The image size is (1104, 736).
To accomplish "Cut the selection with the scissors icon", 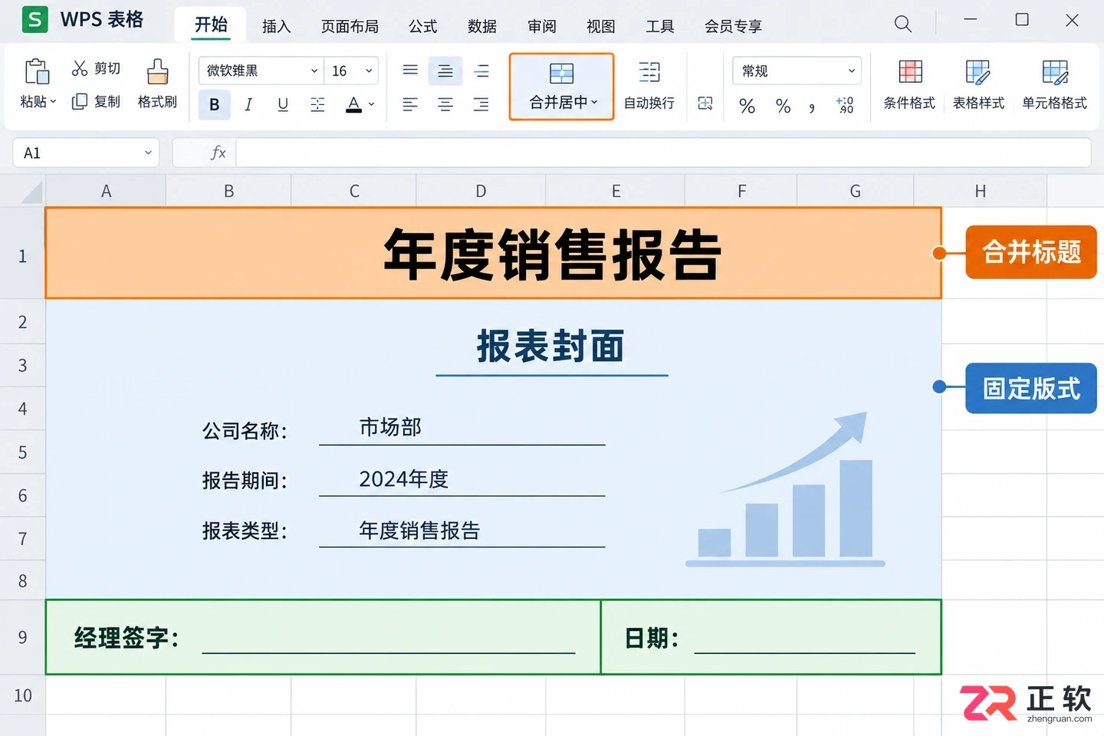I will coord(80,68).
